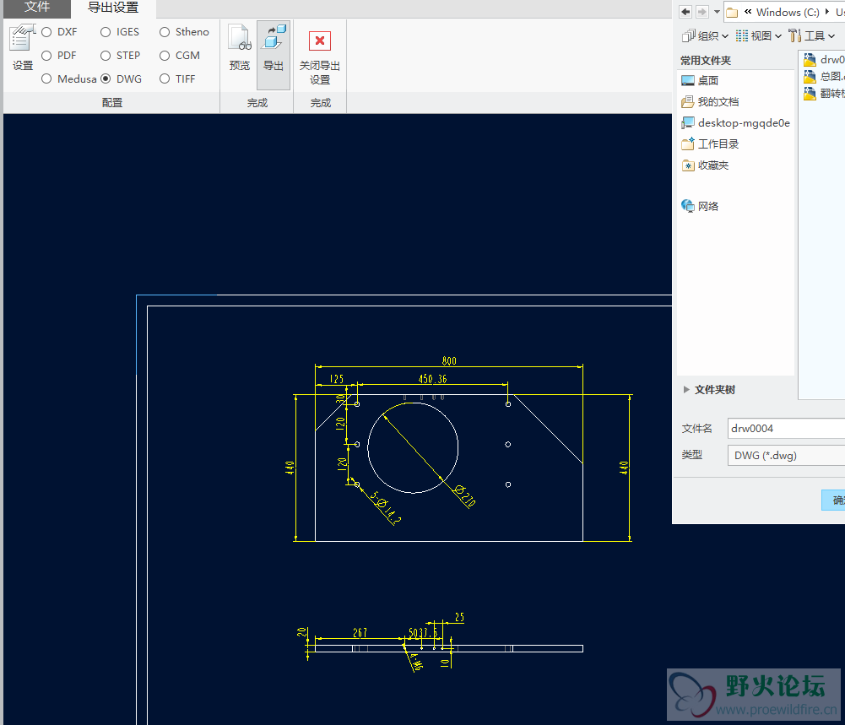The width and height of the screenshot is (845, 725).
Task: Click the 收藏夹 favorites link
Action: [x=712, y=165]
